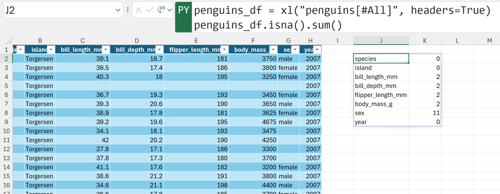The image size is (500, 194).
Task: Open the bill_length_mm filter button
Action: [106, 50]
